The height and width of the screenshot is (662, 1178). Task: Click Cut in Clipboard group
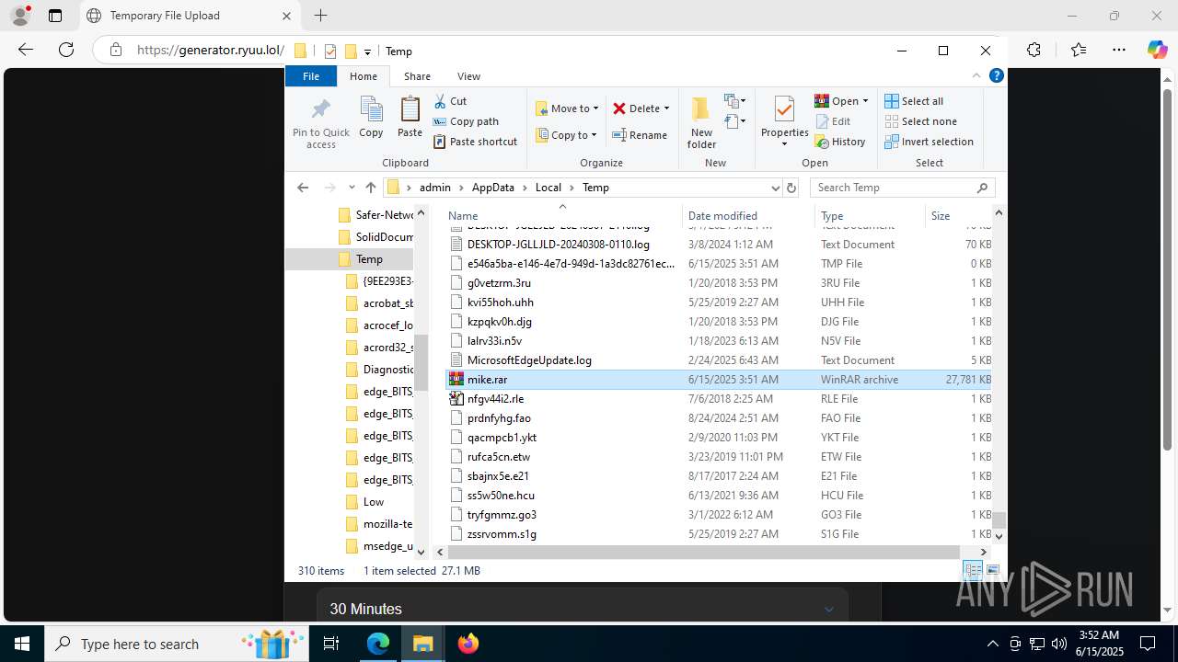pos(451,101)
